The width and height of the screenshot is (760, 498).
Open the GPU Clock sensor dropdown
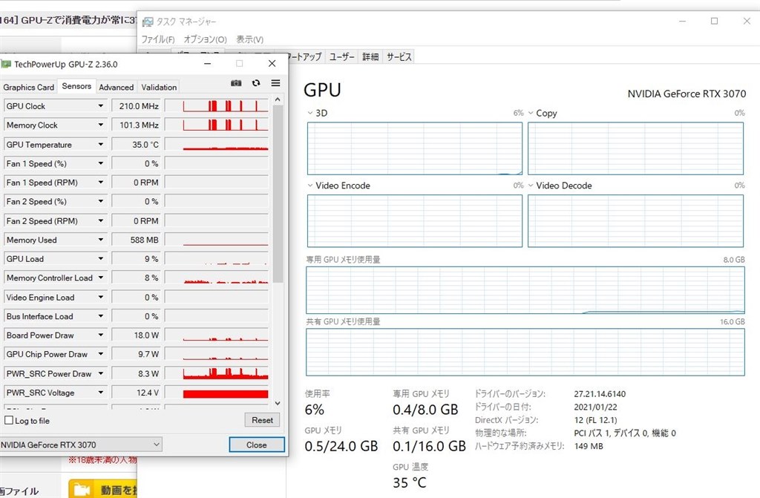(x=100, y=105)
